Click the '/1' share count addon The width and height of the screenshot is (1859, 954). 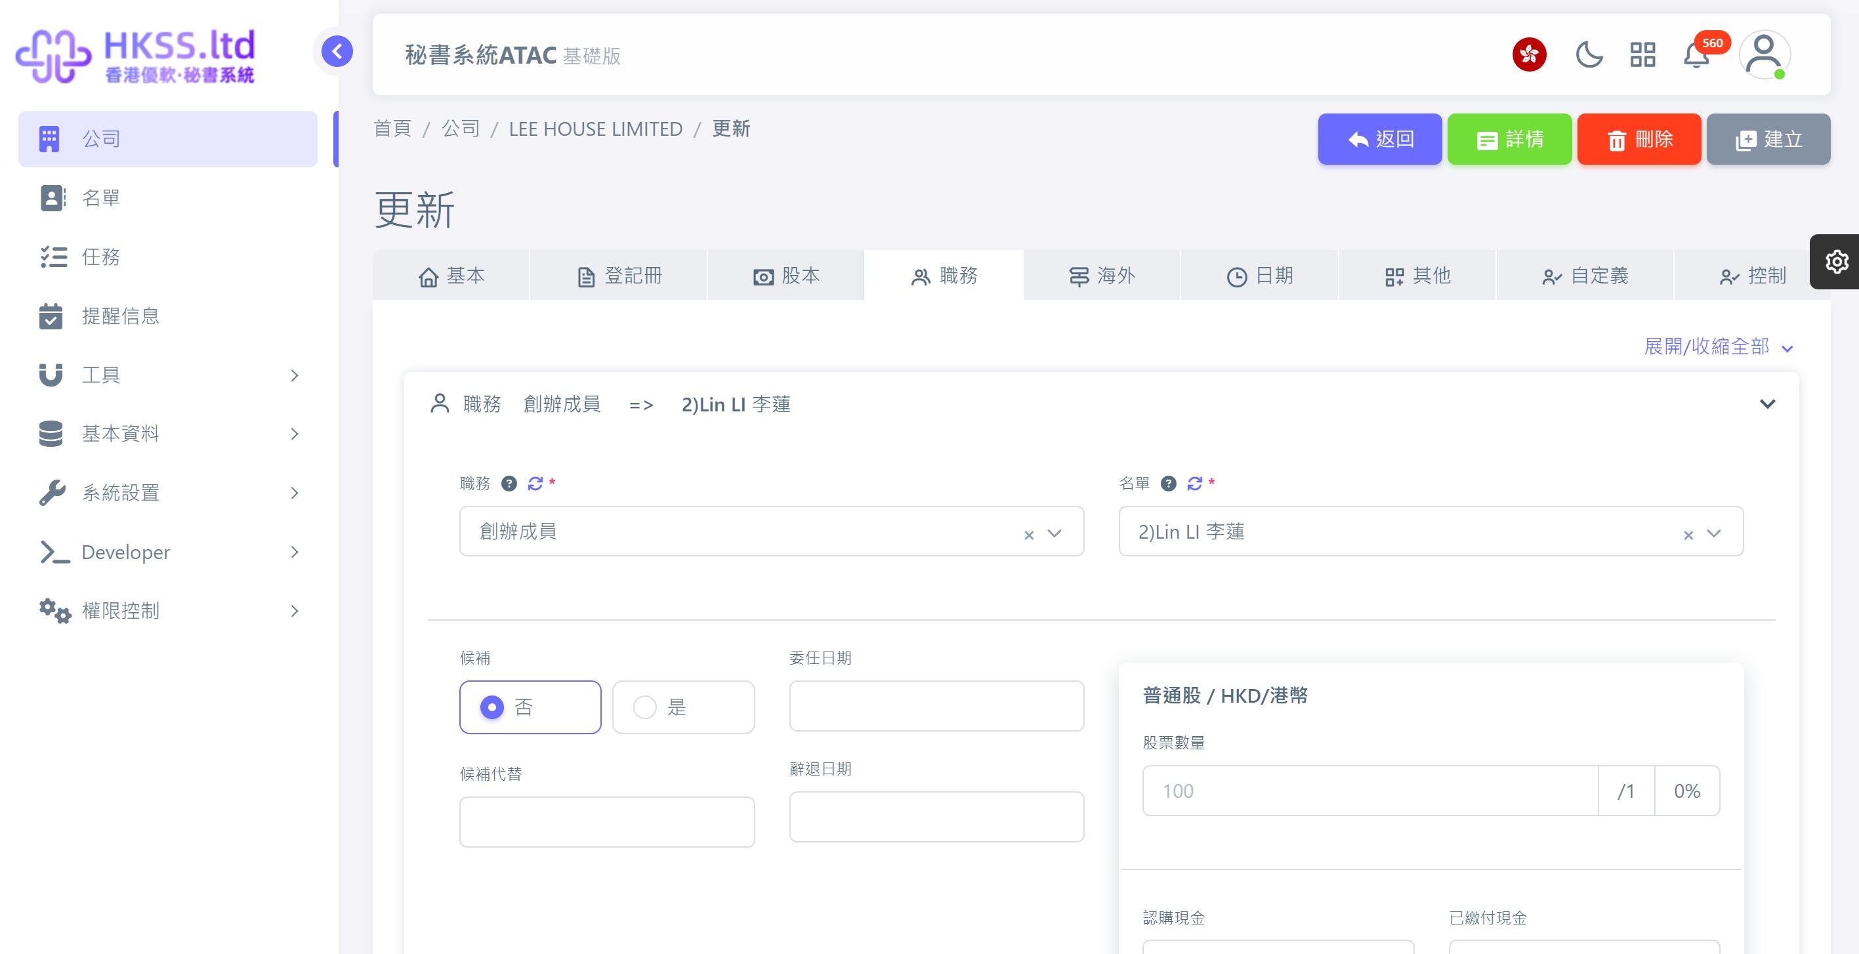[1626, 791]
